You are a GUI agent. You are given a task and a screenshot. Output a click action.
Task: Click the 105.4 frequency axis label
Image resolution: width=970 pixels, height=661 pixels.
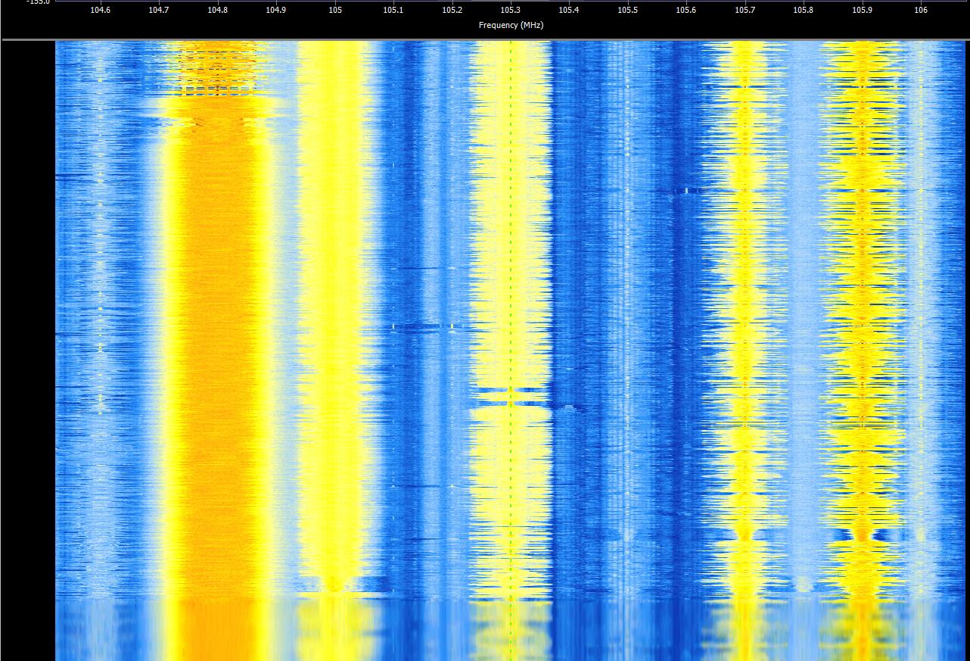[569, 11]
